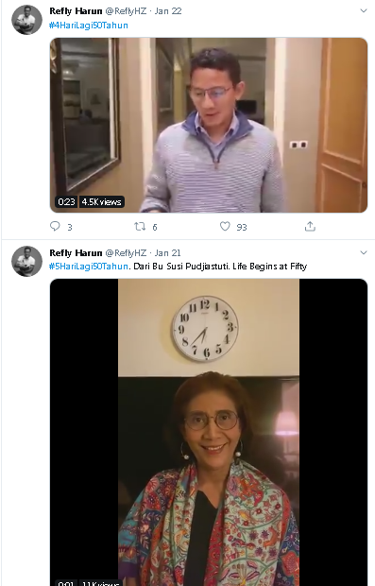Viewport: 375px width, 586px height.
Task: Open the share icon under the Jan 22 tweet
Action: [x=310, y=226]
